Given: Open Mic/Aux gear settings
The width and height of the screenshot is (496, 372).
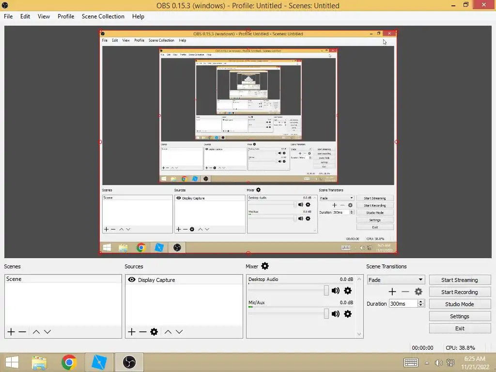Looking at the screenshot, I should (x=348, y=314).
